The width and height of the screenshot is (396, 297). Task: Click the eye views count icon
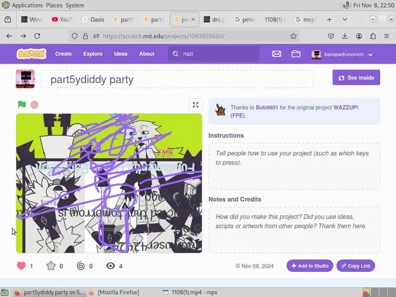click(110, 266)
